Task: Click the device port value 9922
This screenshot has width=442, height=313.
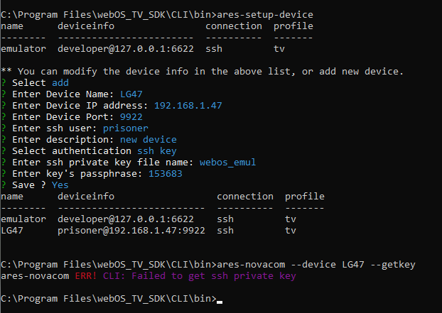Action: [x=128, y=117]
